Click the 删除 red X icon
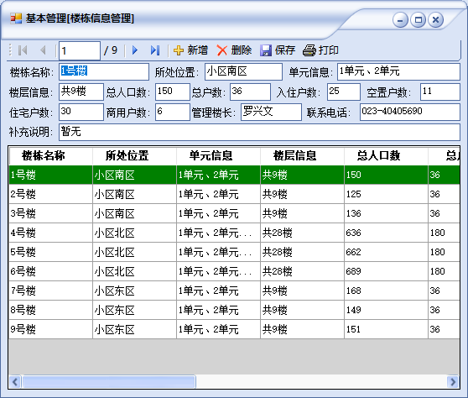 pyautogui.click(x=221, y=50)
